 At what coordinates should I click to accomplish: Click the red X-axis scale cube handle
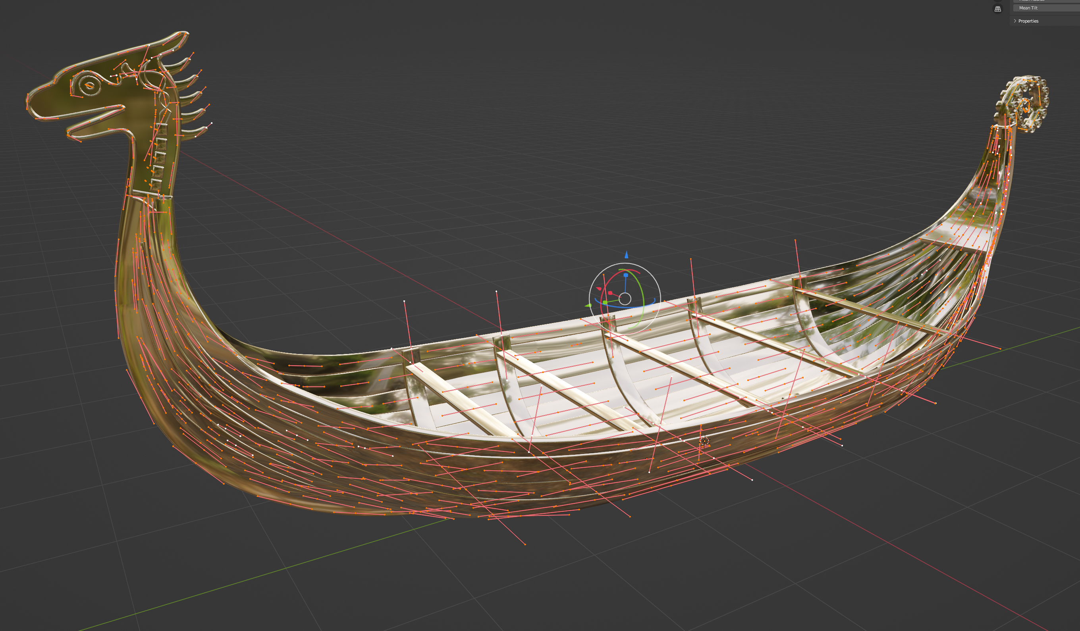tap(610, 293)
